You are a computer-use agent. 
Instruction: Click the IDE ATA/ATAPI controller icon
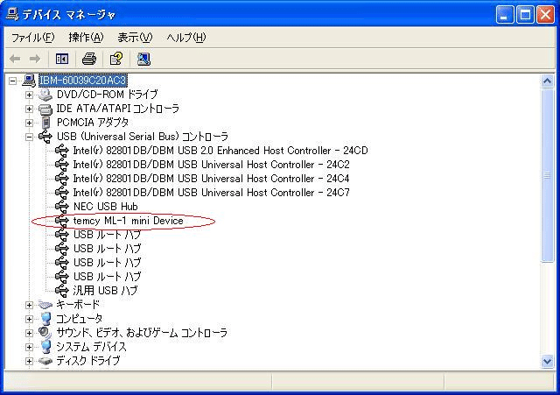tap(45, 109)
